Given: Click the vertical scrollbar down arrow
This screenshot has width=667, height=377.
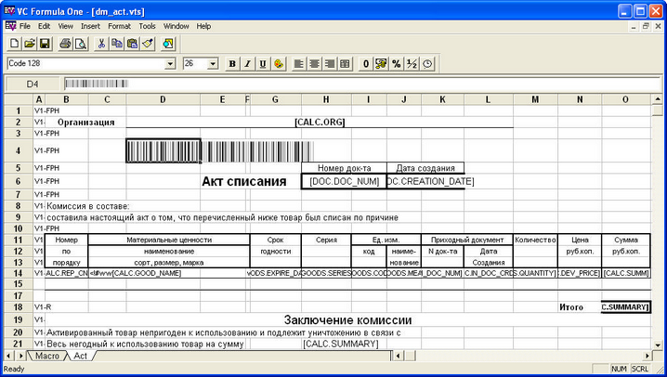Looking at the screenshot, I should [x=657, y=345].
